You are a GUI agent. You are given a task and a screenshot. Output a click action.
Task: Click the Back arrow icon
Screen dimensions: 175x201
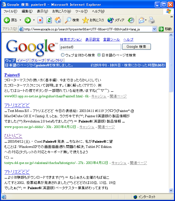pyautogui.click(x=7, y=20)
